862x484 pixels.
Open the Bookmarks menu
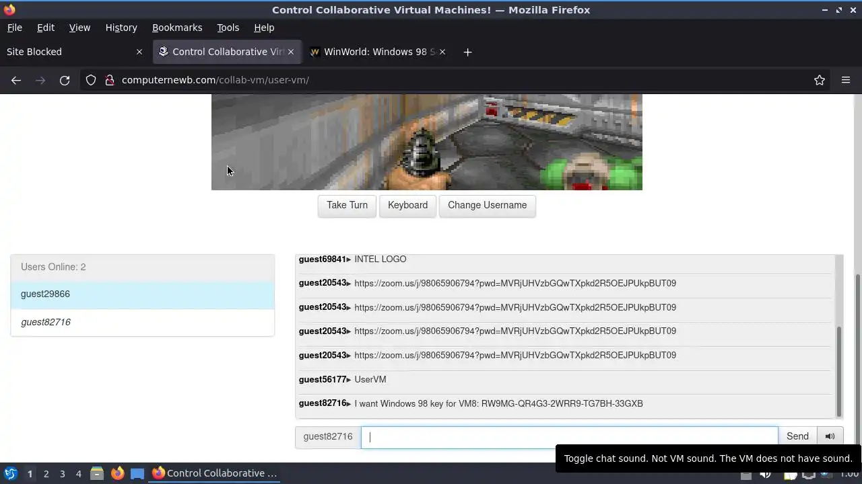(x=177, y=28)
